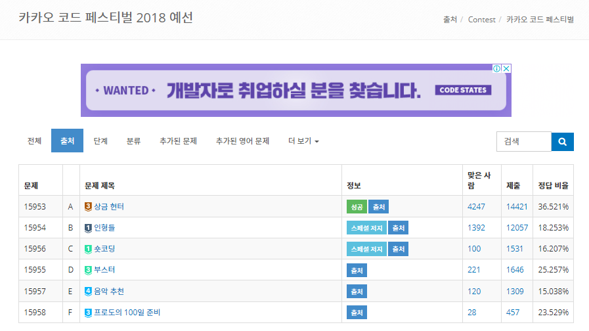
Task: Click 출처 badge in 음악 추천 row
Action: click(x=357, y=291)
